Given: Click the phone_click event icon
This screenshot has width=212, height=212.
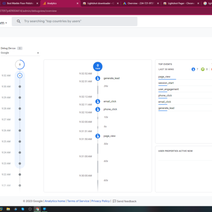Looking at the screenshot, I should coord(98,109).
